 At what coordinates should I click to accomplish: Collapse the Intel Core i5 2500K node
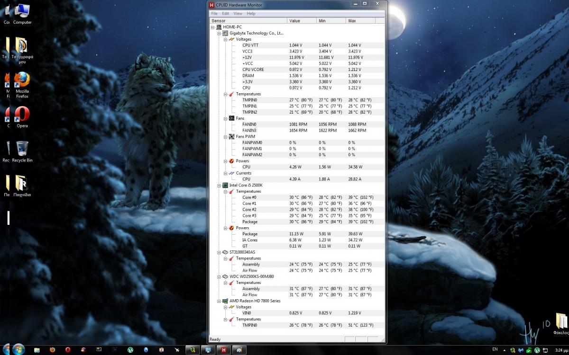[x=219, y=185]
